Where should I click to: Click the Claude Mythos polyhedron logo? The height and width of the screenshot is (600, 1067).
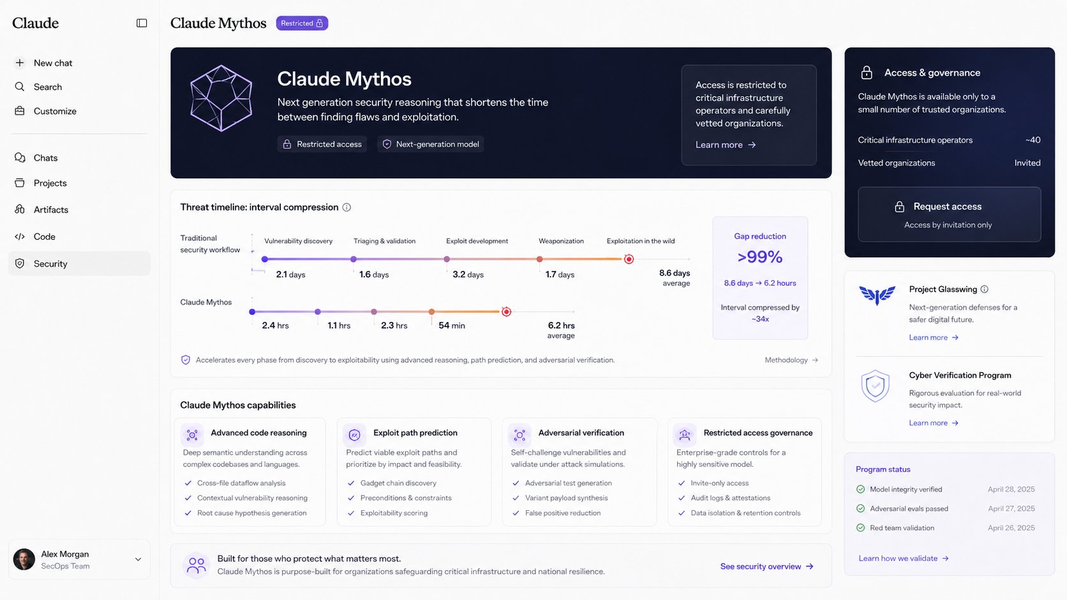[x=221, y=98]
